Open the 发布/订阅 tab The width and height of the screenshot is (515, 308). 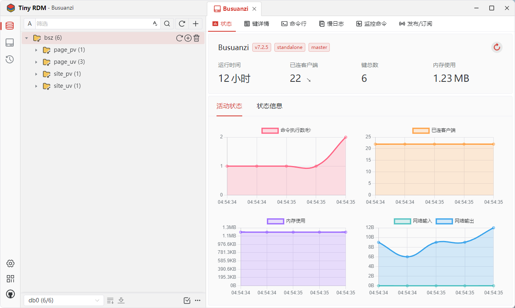tap(415, 24)
